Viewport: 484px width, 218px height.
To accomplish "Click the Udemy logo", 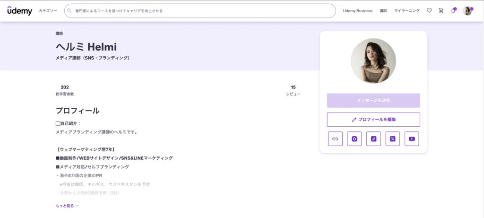I will pyautogui.click(x=19, y=10).
